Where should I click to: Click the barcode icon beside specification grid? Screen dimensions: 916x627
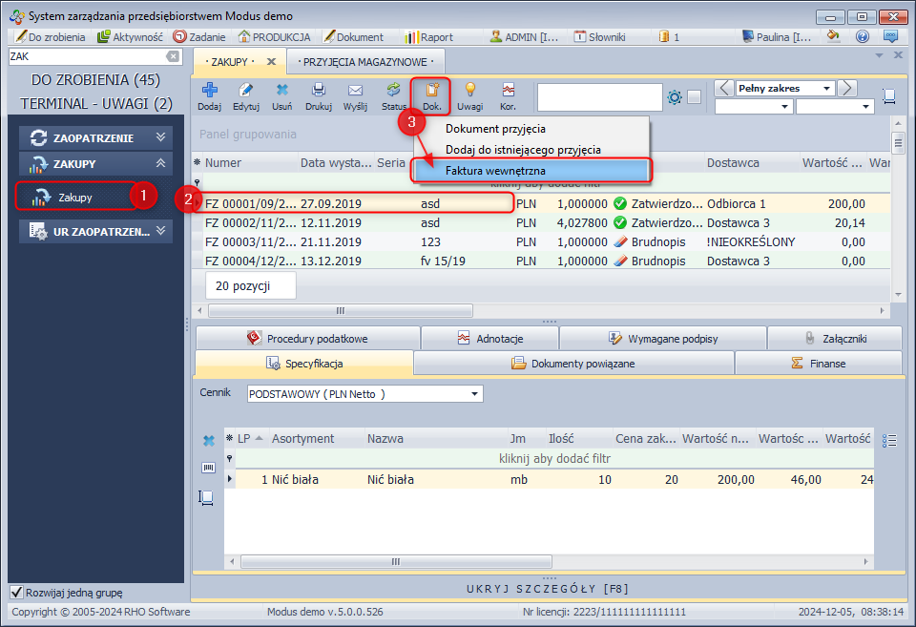(x=208, y=469)
